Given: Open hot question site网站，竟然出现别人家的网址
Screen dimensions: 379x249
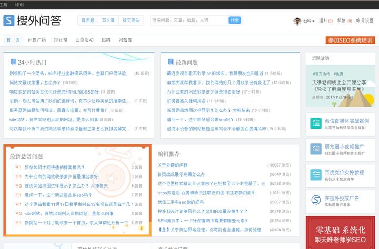Looking at the screenshot, I should (x=54, y=119).
